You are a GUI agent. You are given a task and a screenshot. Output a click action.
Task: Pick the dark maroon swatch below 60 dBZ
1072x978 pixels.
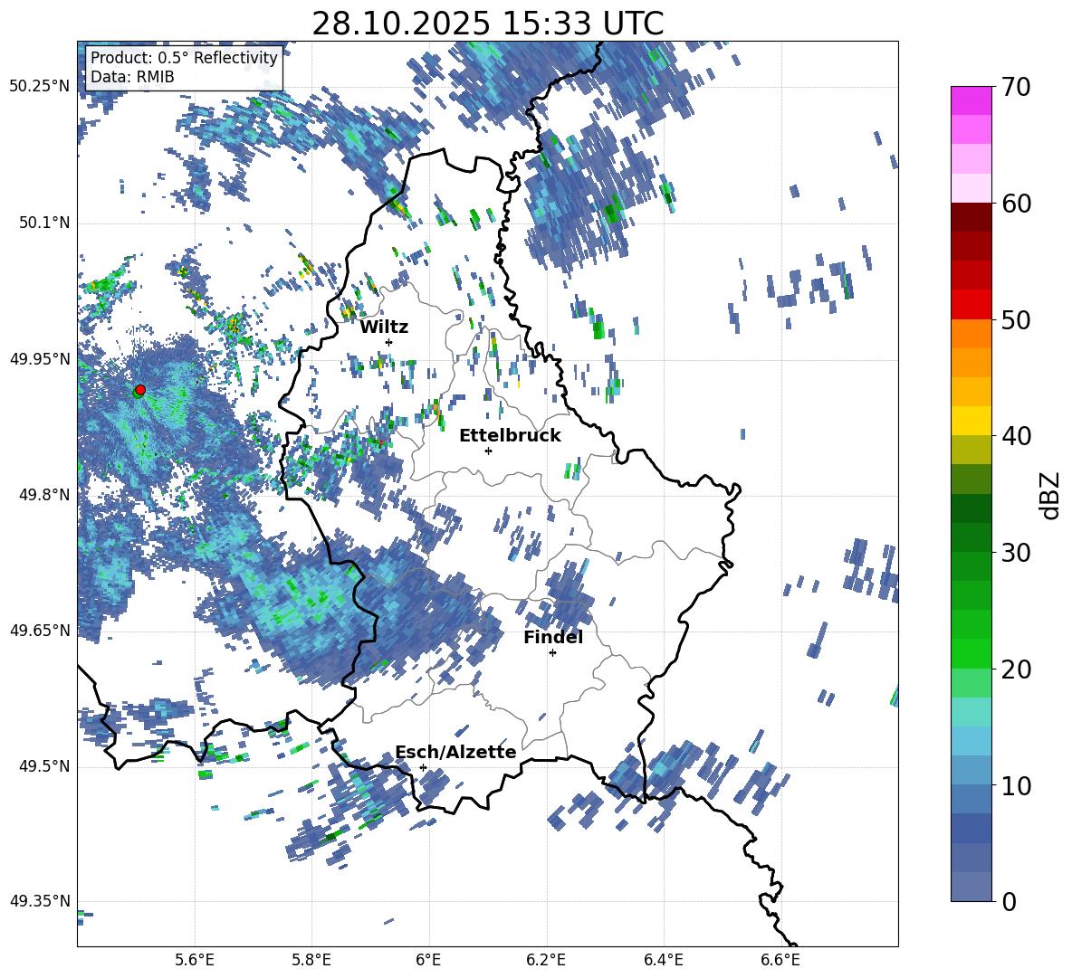pos(971,217)
